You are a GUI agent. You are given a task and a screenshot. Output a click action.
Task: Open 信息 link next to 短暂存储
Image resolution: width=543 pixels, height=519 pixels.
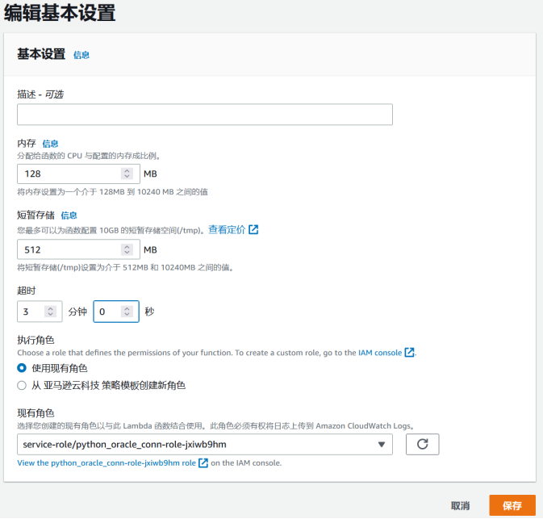pos(69,216)
